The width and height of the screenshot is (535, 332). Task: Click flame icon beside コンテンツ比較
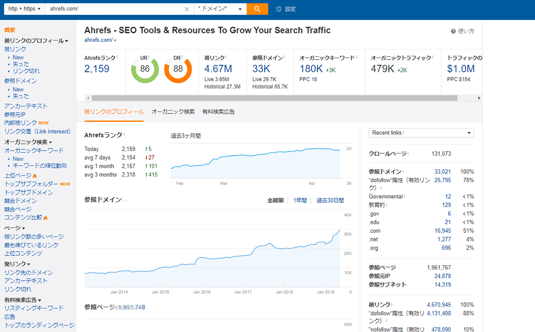point(46,218)
